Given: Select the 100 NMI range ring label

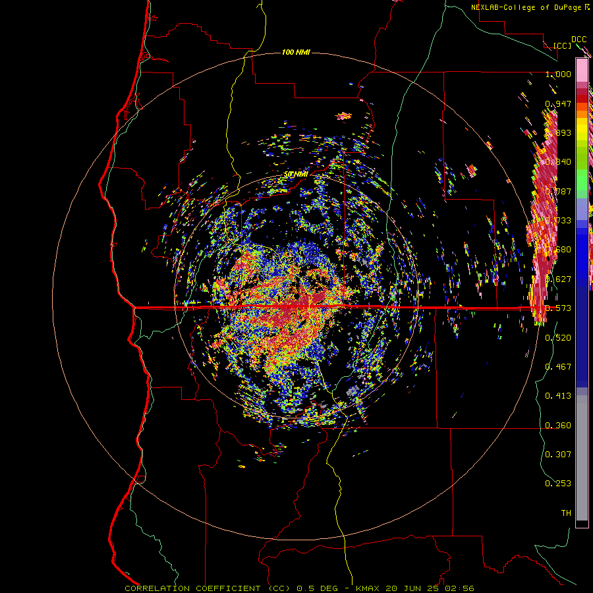Looking at the screenshot, I should [x=296, y=52].
